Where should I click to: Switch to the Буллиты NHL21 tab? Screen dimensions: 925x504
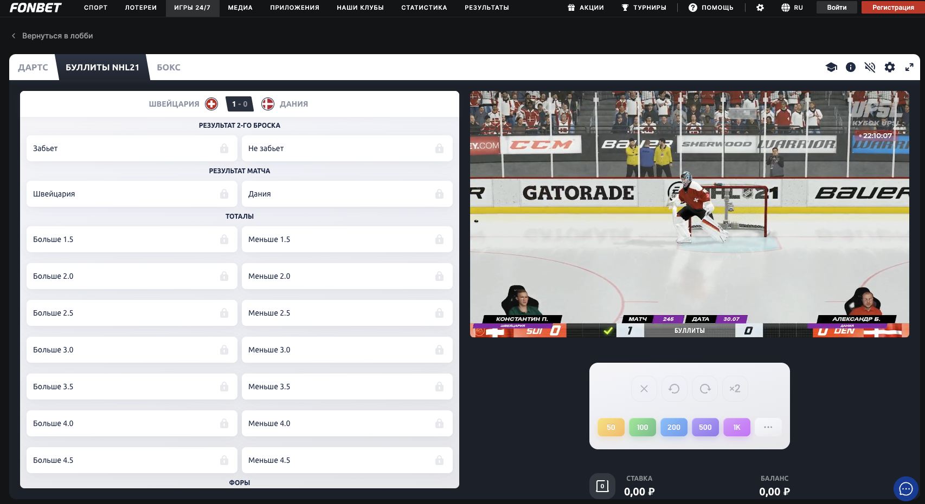pyautogui.click(x=102, y=67)
